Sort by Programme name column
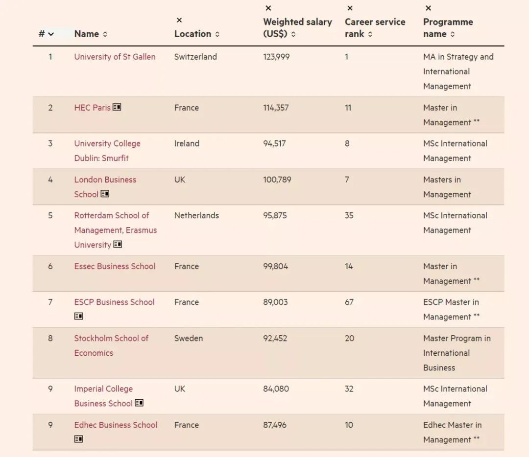Screen dimensions: 529x457 [453, 34]
